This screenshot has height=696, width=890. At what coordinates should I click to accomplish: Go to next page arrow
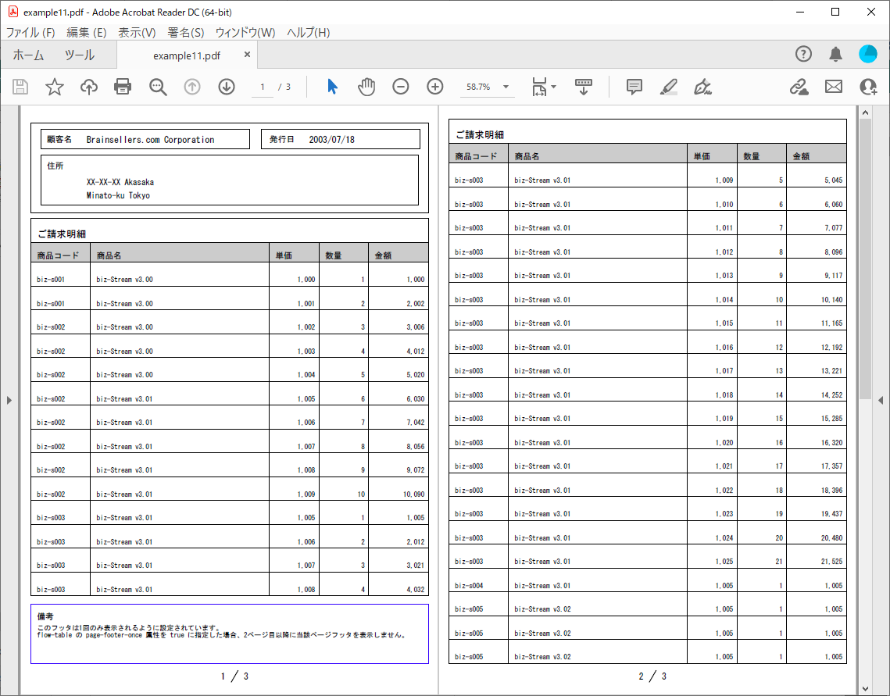[227, 87]
